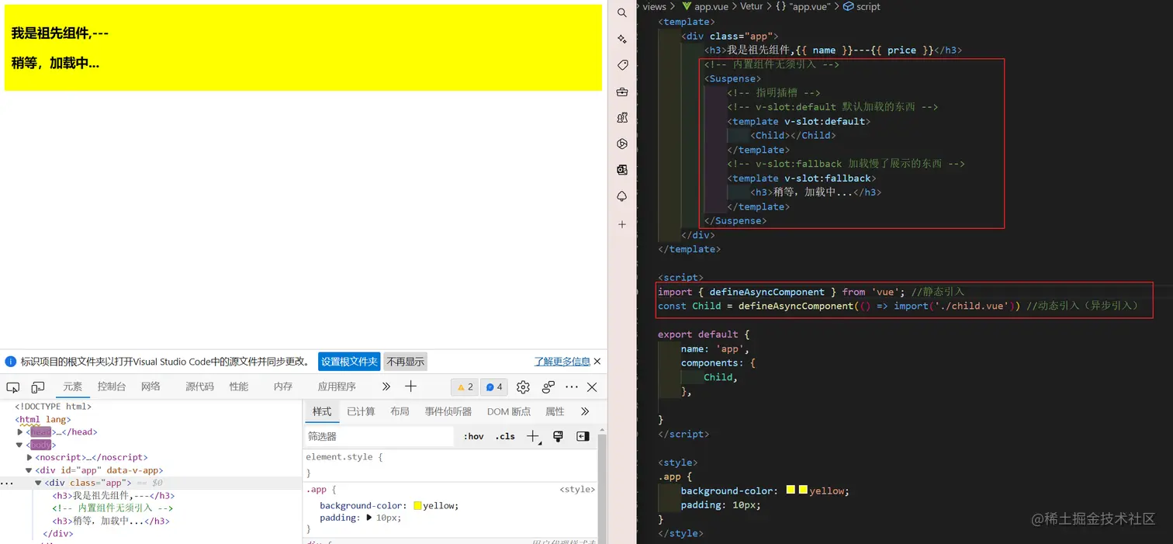This screenshot has width=1173, height=544.
Task: Toggle the .cls element classes panel
Action: point(505,436)
